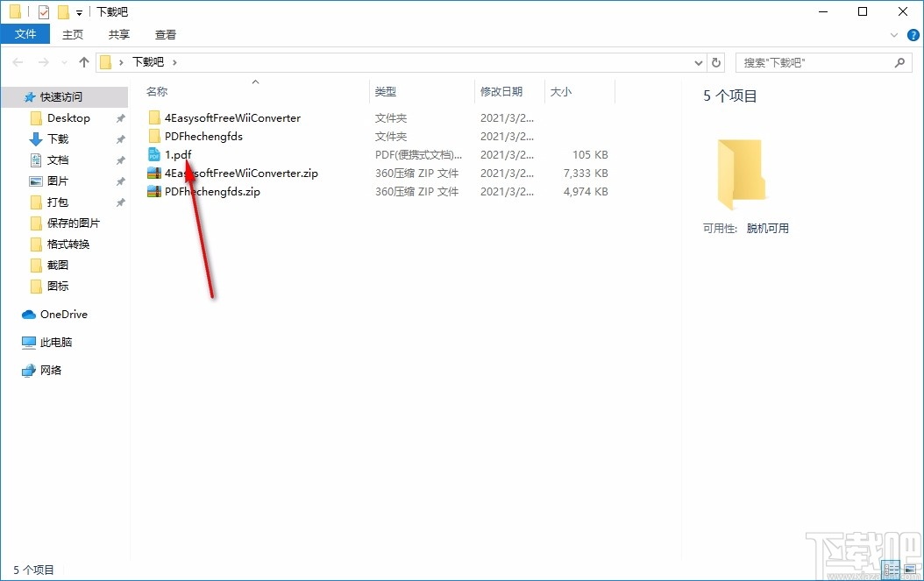Go back to the previous folder
Screen dimensions: 924x581
tap(17, 61)
